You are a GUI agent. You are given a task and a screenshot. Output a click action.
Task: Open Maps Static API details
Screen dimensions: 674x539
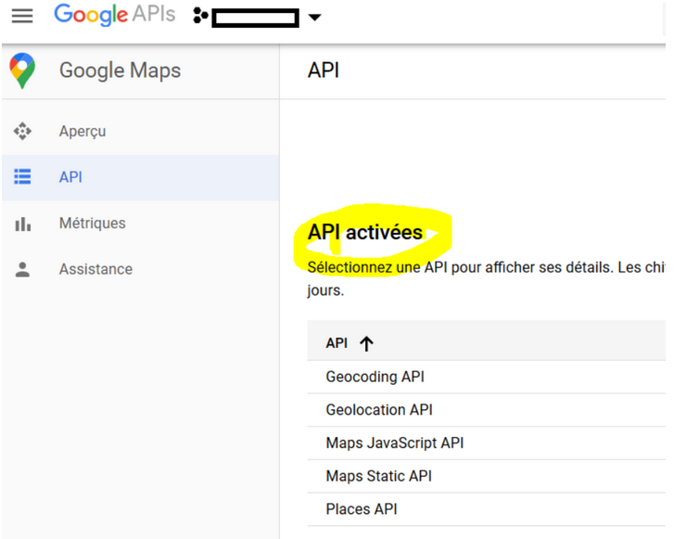378,476
